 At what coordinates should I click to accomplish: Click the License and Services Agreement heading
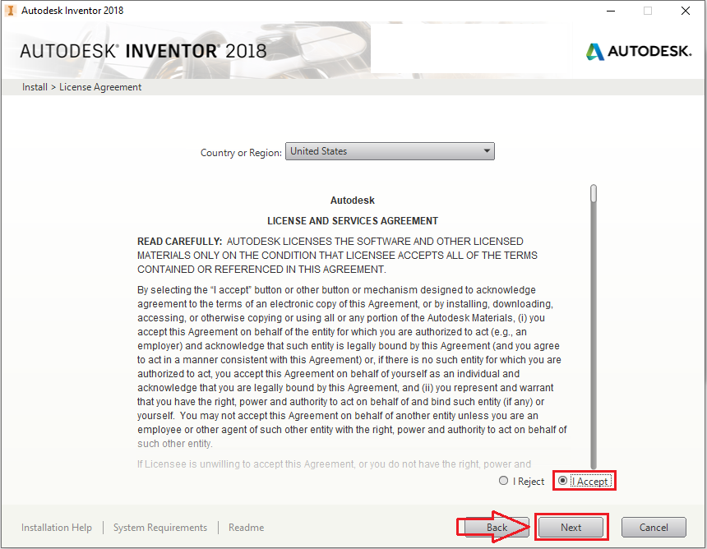pyautogui.click(x=353, y=220)
